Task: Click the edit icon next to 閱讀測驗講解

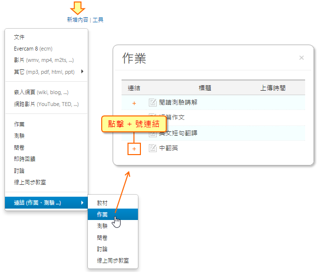Action: [x=153, y=103]
